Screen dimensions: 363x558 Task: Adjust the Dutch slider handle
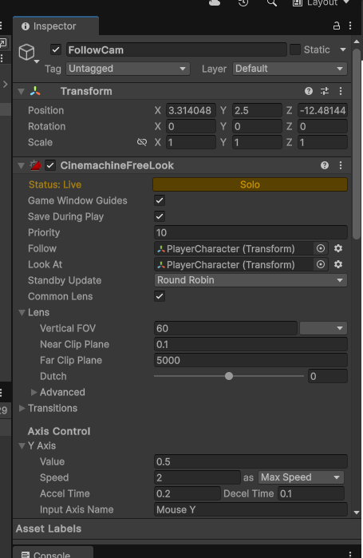tap(229, 376)
